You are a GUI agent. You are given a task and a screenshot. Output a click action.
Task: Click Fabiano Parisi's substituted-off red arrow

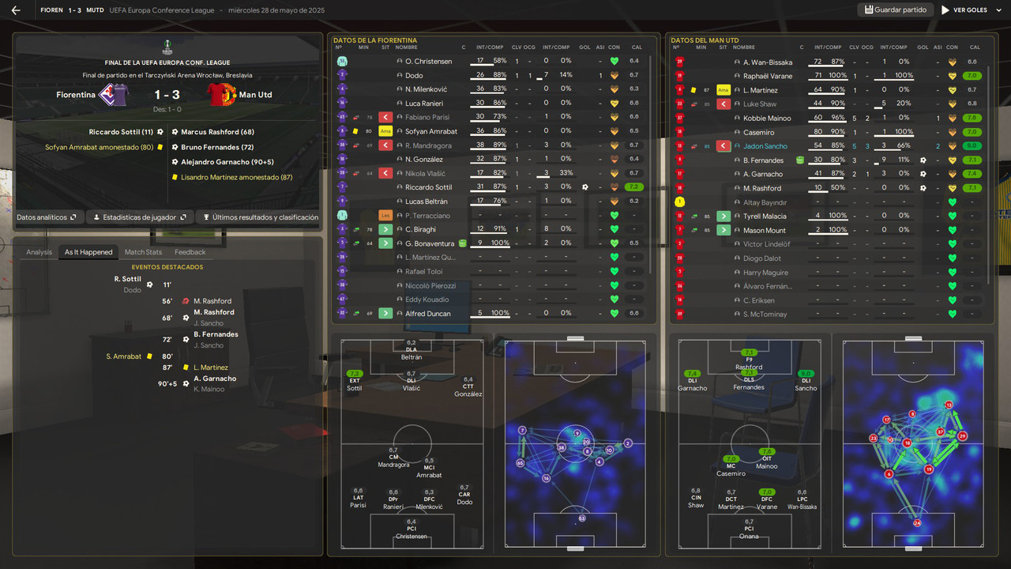coord(385,118)
